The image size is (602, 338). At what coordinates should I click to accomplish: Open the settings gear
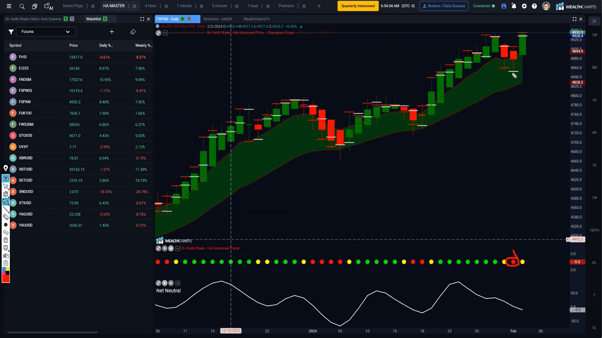click(524, 6)
